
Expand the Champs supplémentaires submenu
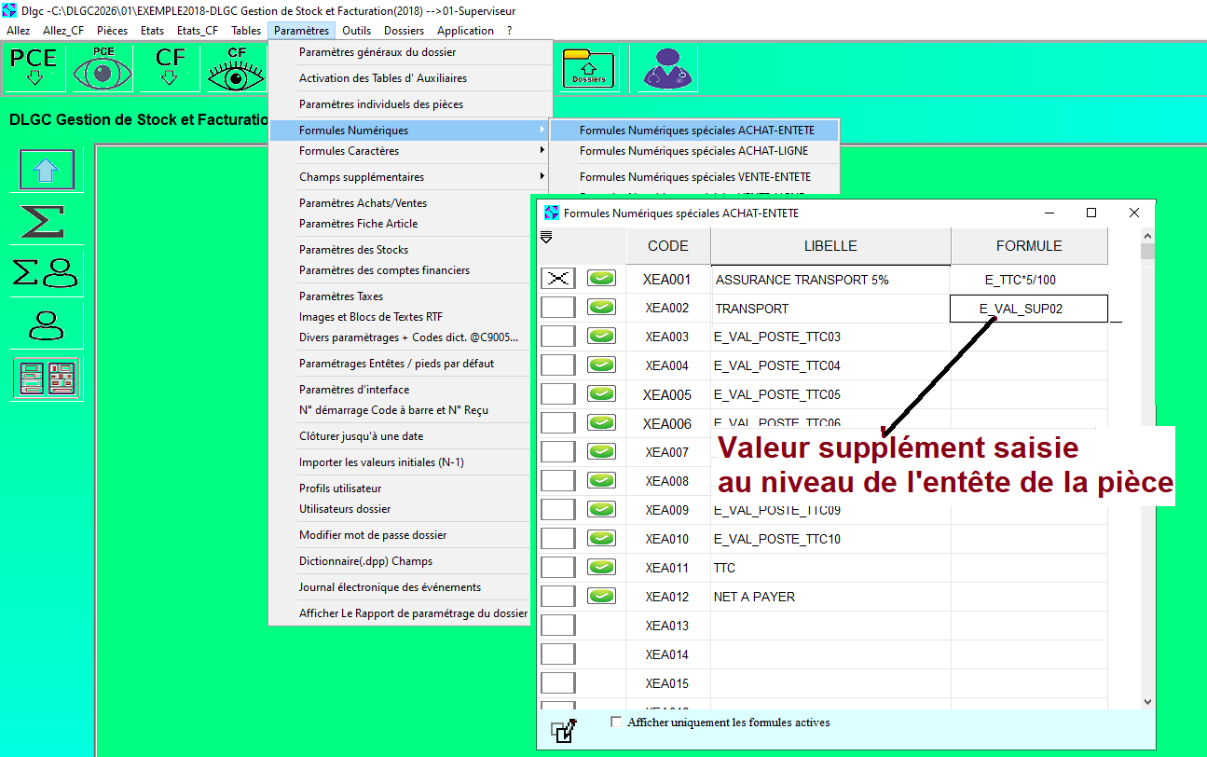408,177
